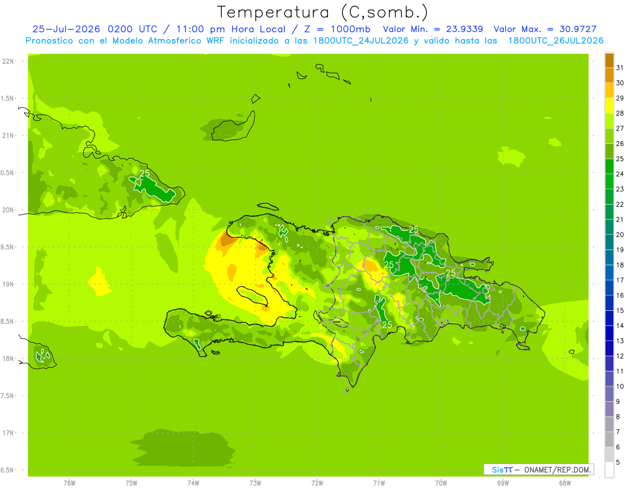Click the blue "Sis" logo text

(498, 469)
